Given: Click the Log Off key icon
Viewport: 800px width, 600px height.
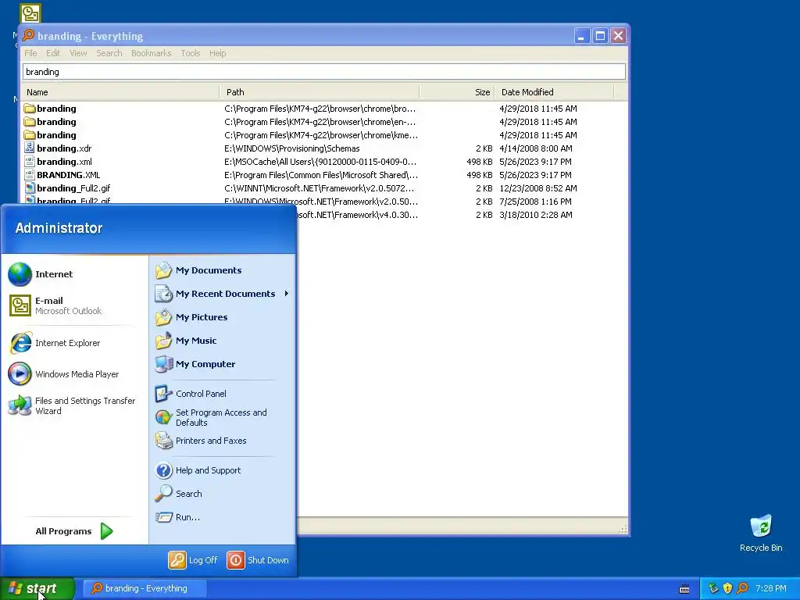Looking at the screenshot, I should coord(177,560).
